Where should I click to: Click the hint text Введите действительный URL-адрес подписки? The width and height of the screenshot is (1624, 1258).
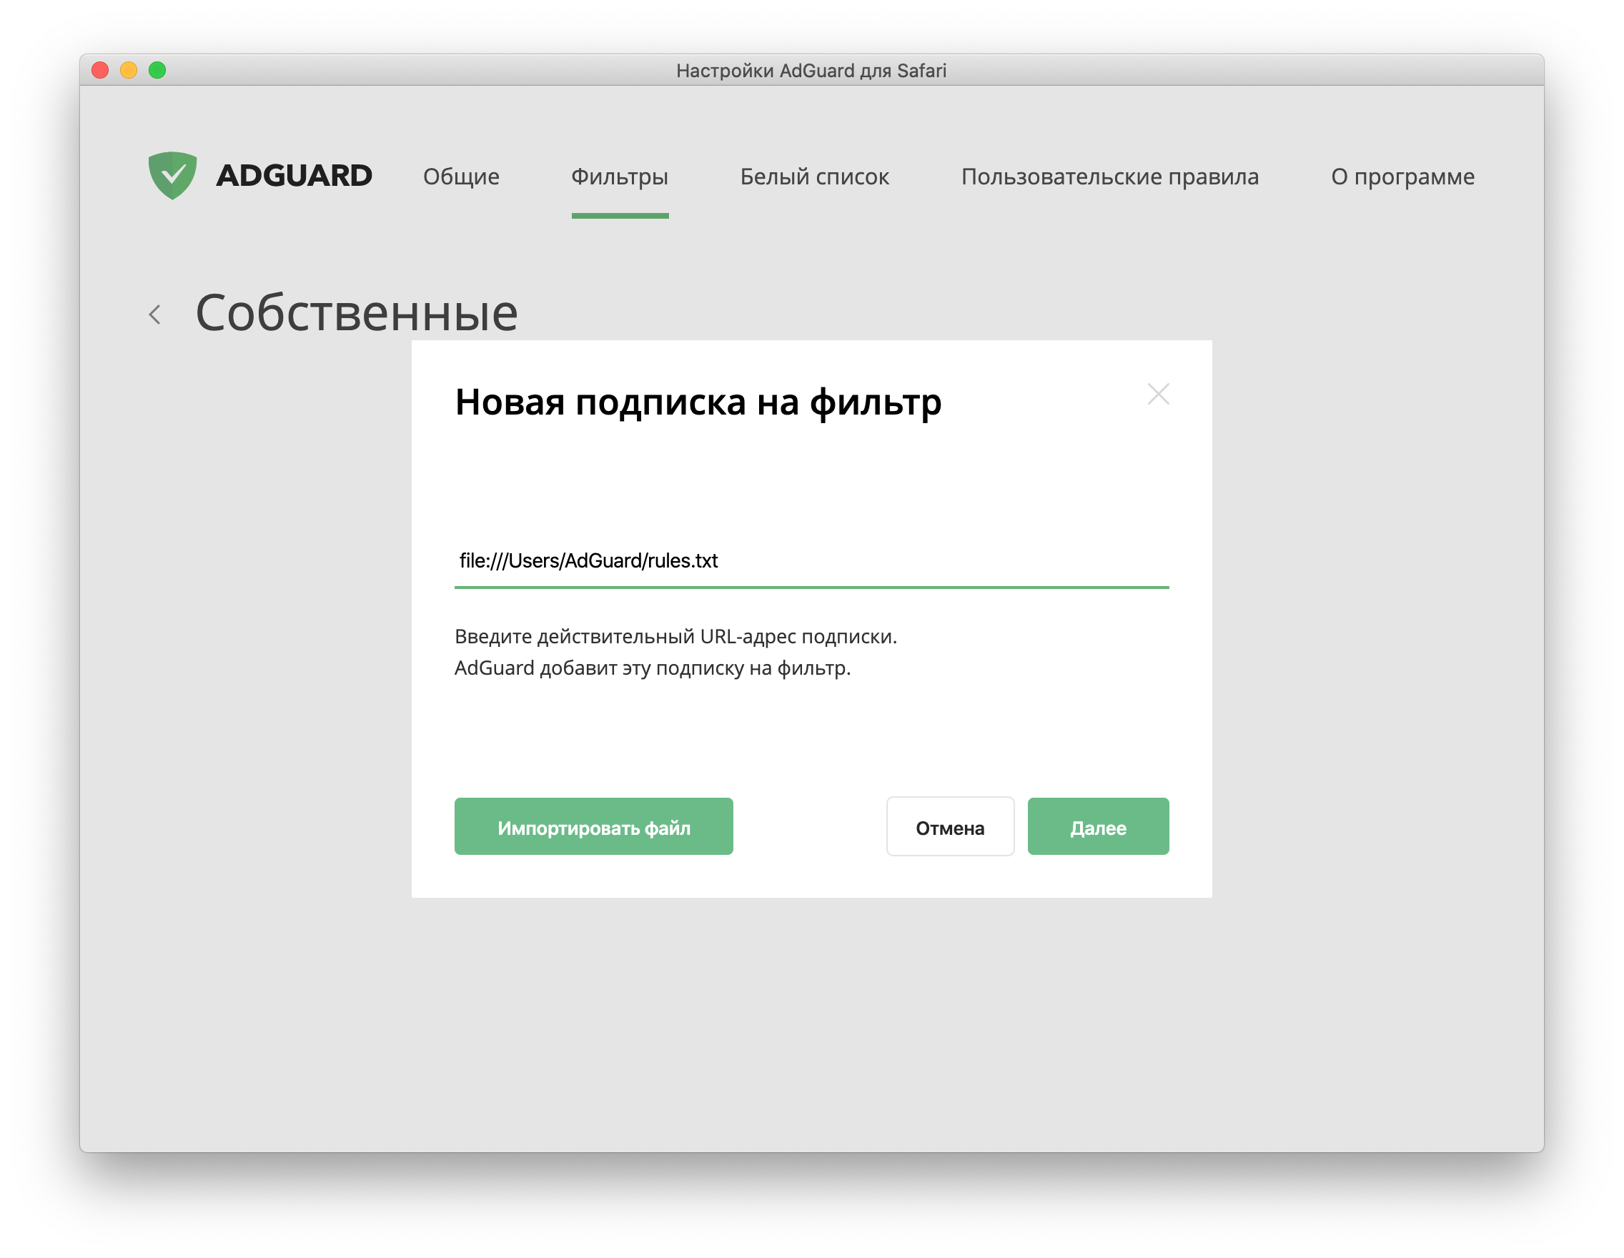click(x=675, y=636)
